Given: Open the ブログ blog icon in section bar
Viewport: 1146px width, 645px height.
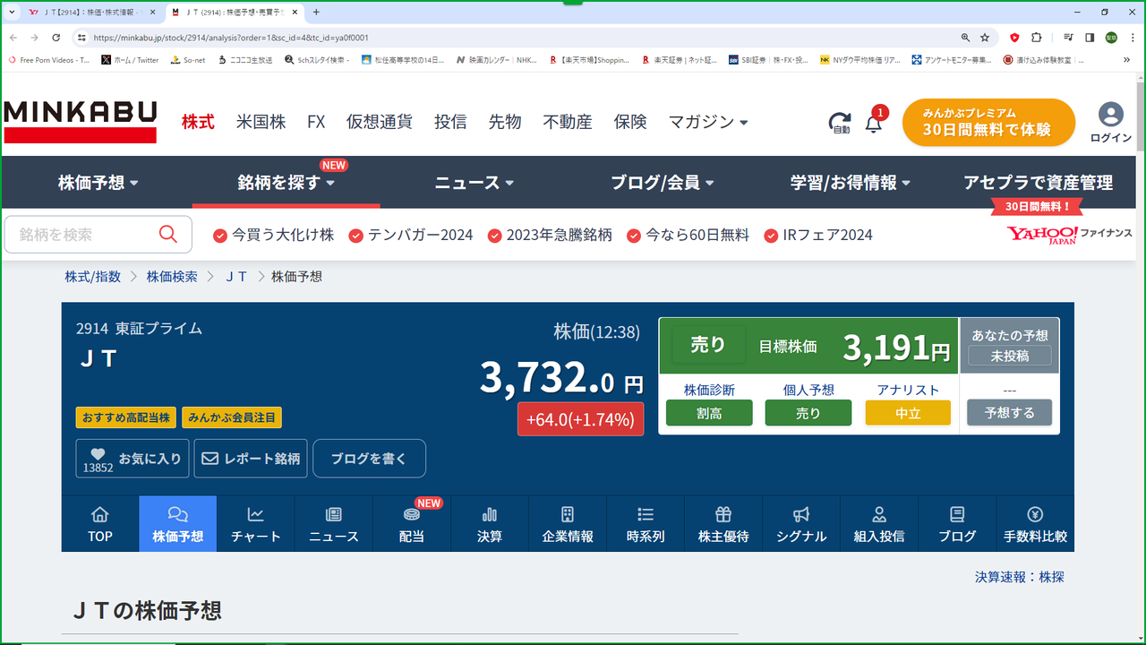Looking at the screenshot, I should point(956,523).
